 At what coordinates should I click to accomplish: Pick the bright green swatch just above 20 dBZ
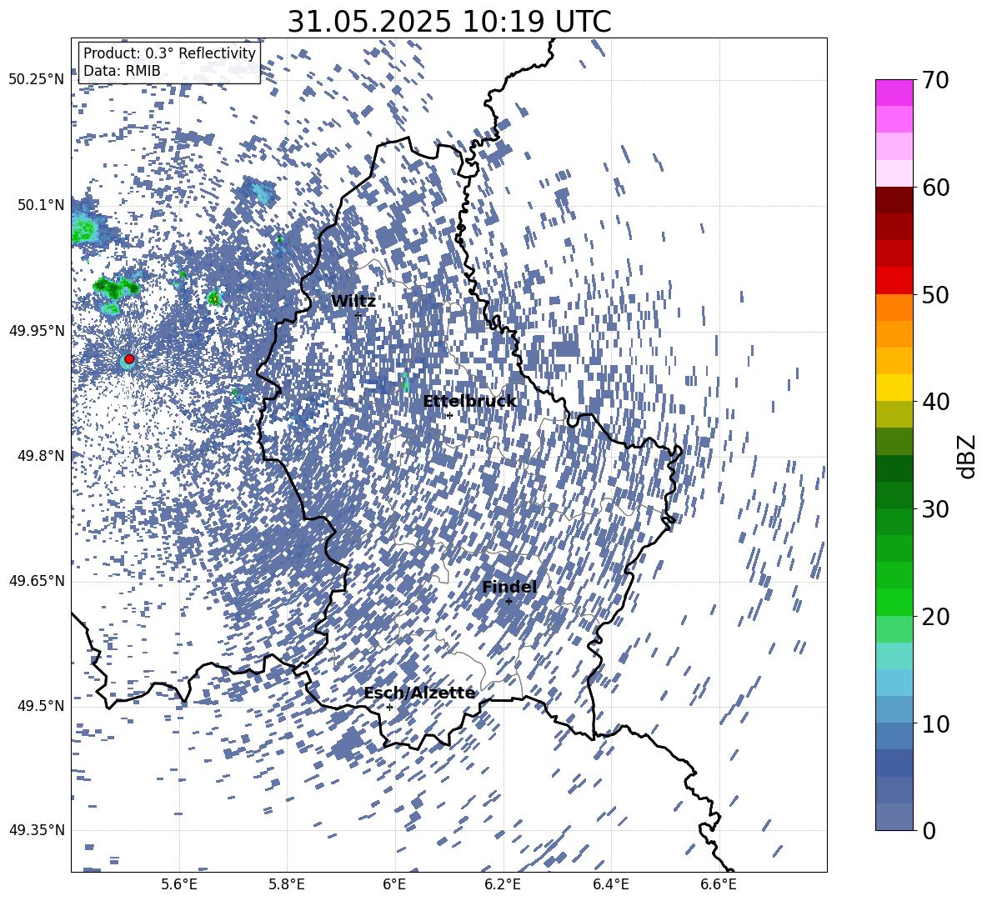pyautogui.click(x=894, y=602)
